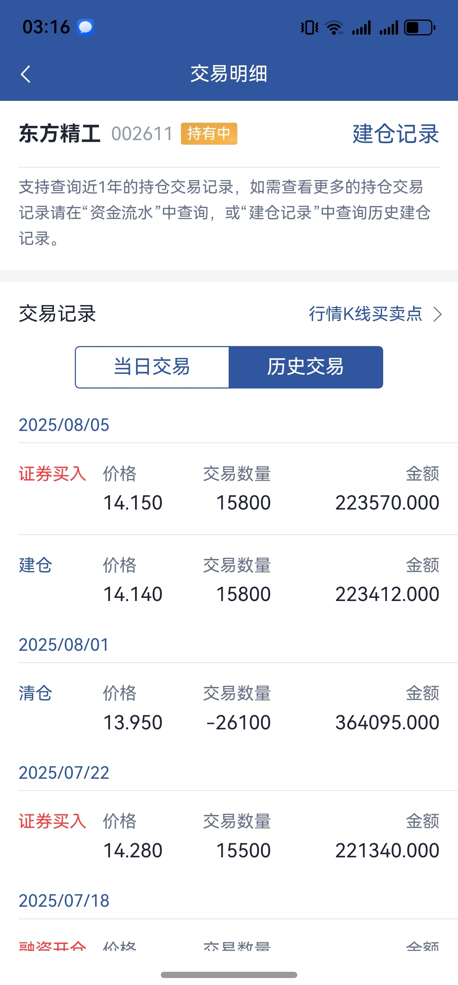The height and width of the screenshot is (985, 458).
Task: Expand the chevron next to 行情K线买卖点
Action: (437, 314)
